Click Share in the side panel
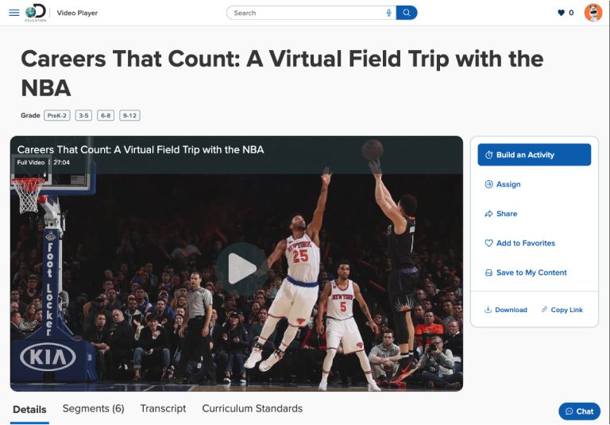Image resolution: width=610 pixels, height=425 pixels. click(x=501, y=214)
